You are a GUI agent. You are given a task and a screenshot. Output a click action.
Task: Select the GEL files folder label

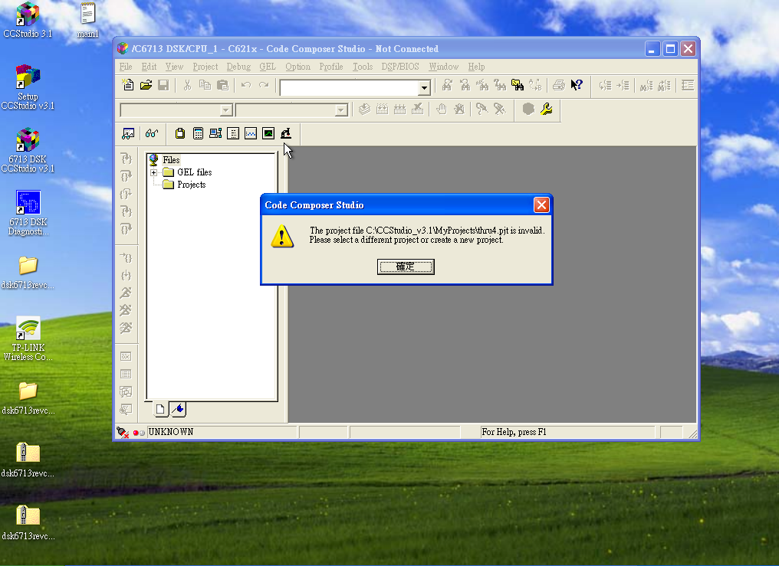pyautogui.click(x=194, y=172)
